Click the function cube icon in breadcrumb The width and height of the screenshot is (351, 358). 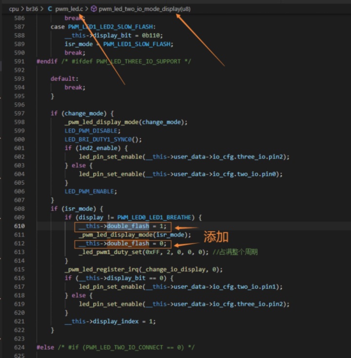(x=94, y=9)
